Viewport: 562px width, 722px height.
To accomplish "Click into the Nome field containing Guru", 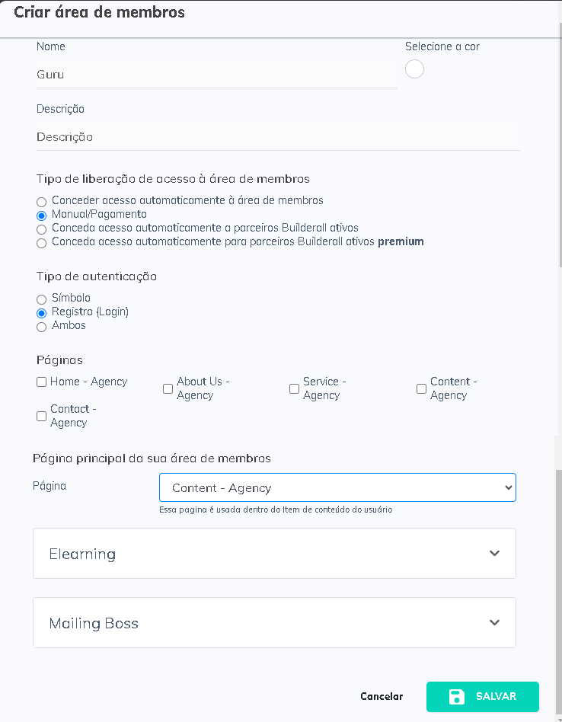I will [x=216, y=75].
